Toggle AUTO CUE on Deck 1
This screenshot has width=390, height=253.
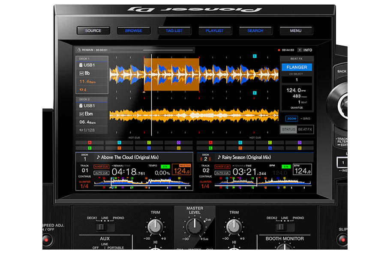[102, 173]
